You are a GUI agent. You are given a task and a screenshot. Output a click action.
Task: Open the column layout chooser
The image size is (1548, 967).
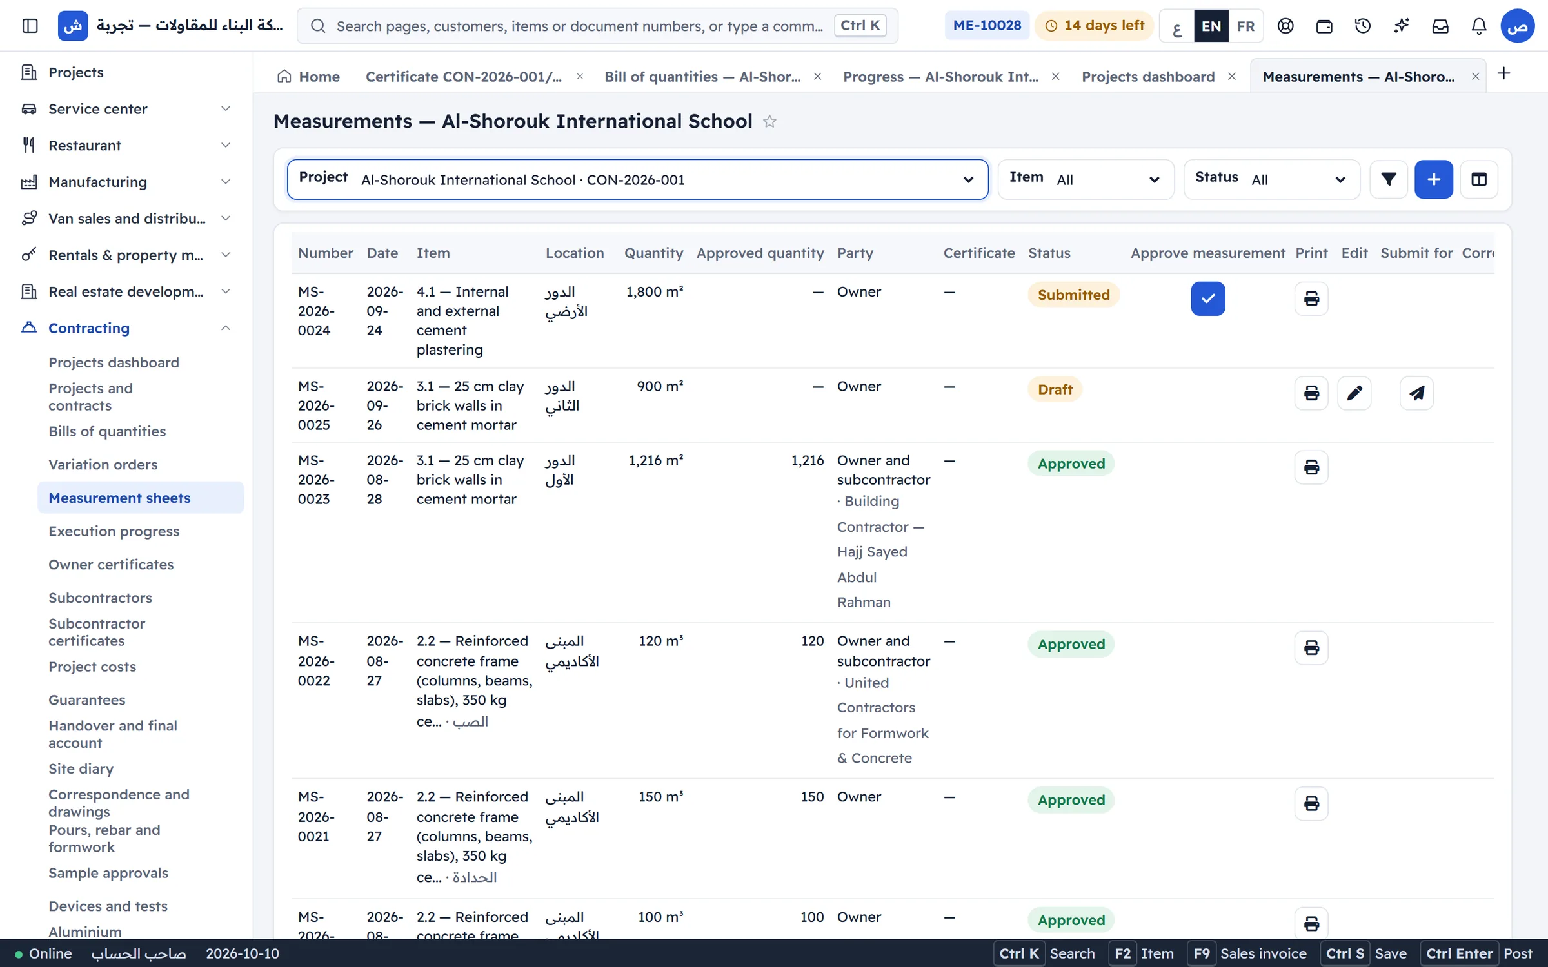[x=1478, y=179]
